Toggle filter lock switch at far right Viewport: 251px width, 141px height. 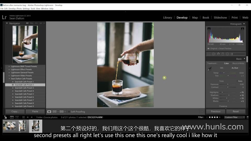coord(248,117)
